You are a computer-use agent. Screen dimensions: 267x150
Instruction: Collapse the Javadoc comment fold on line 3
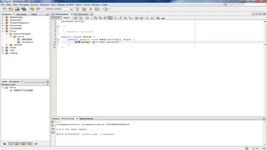point(58,27)
